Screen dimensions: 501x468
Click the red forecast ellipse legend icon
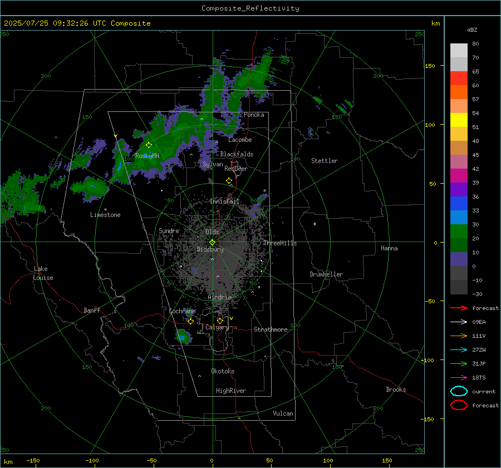(x=459, y=405)
